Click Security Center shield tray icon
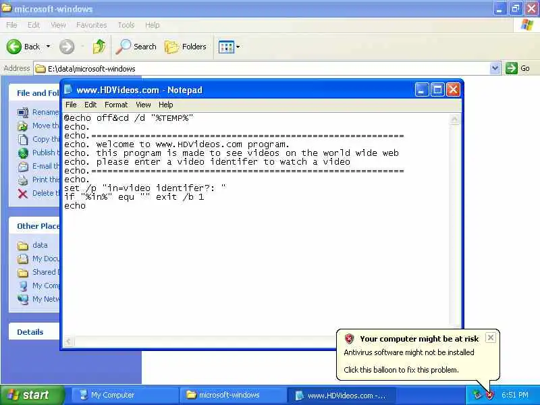This screenshot has height=405, width=540. coord(490,395)
